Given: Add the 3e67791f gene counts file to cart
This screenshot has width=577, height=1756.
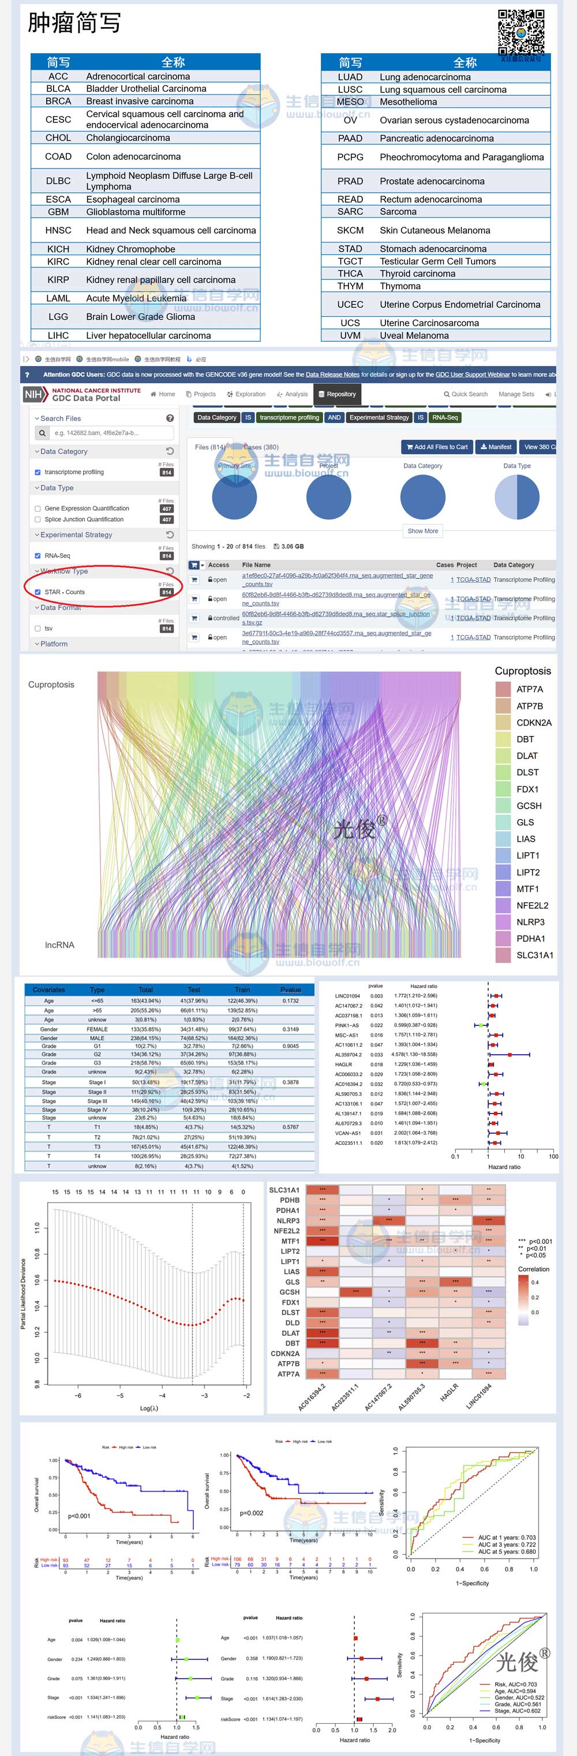Looking at the screenshot, I should [x=194, y=637].
